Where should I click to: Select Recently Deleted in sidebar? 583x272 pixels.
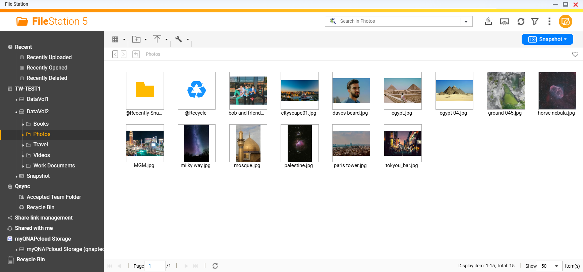(x=47, y=78)
